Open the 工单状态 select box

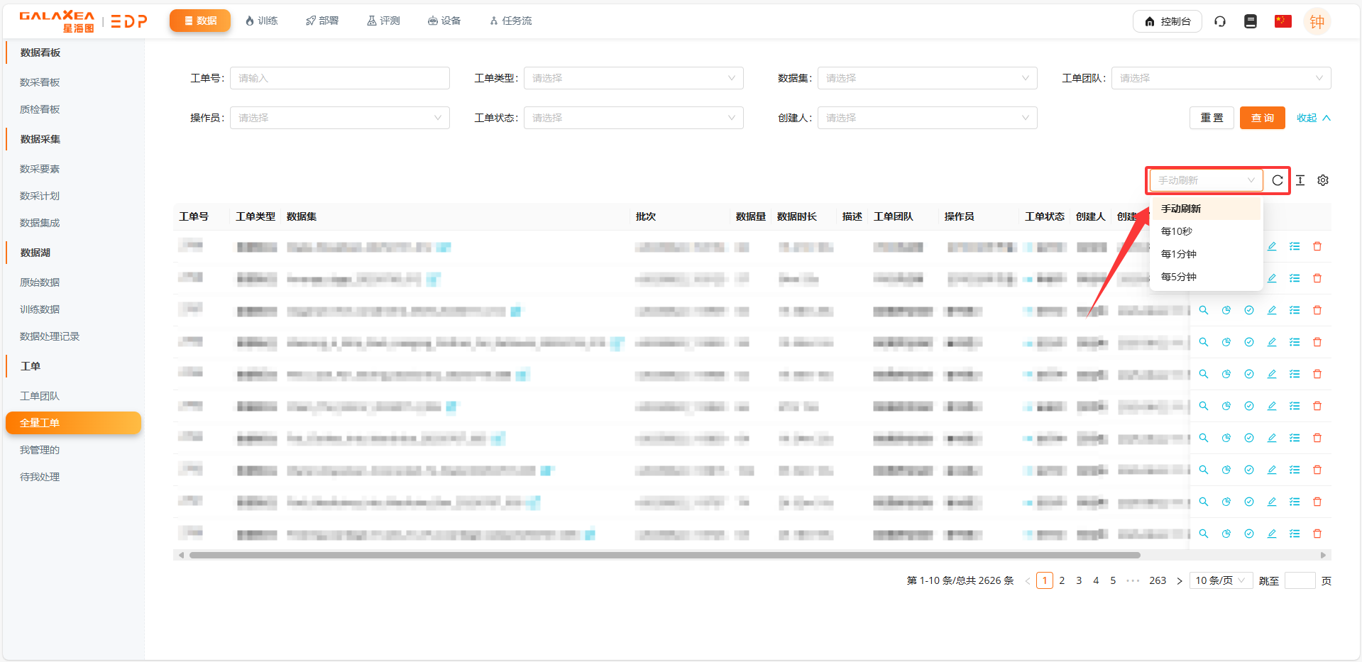coord(633,118)
